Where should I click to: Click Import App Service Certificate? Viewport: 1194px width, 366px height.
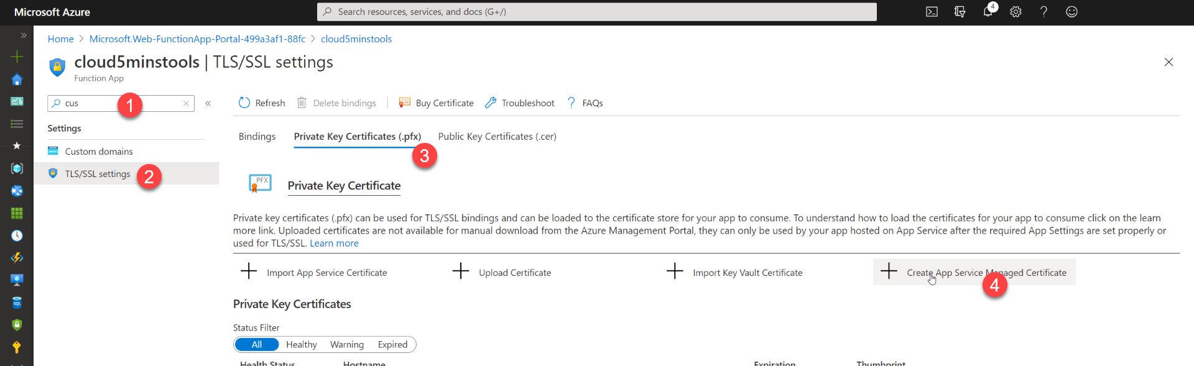point(313,272)
